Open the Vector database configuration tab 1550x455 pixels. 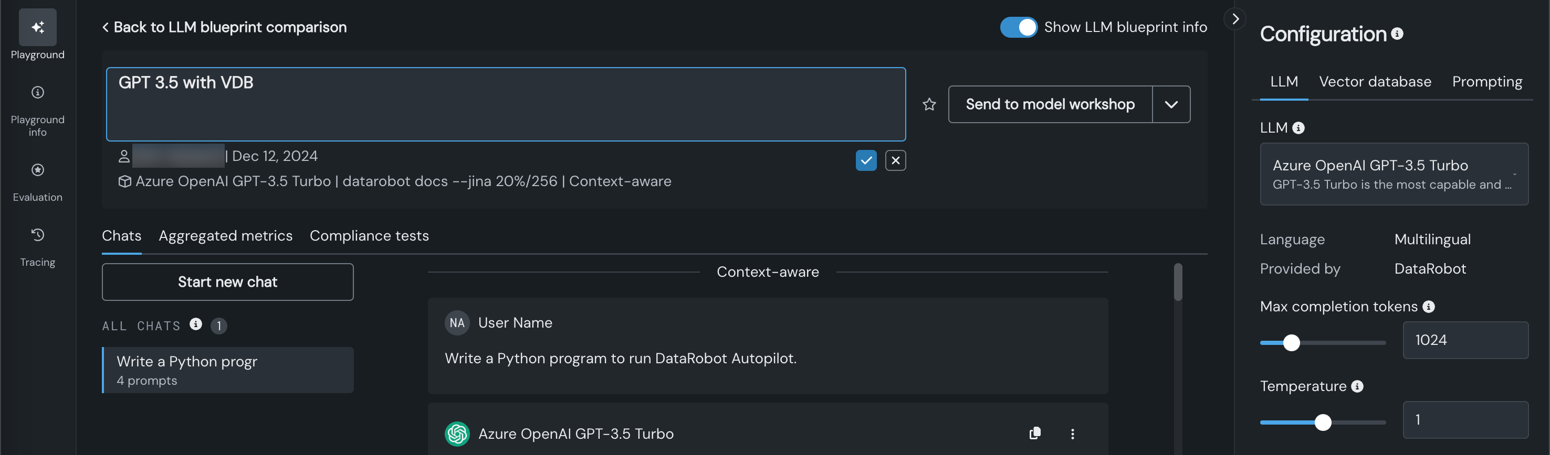tap(1375, 82)
